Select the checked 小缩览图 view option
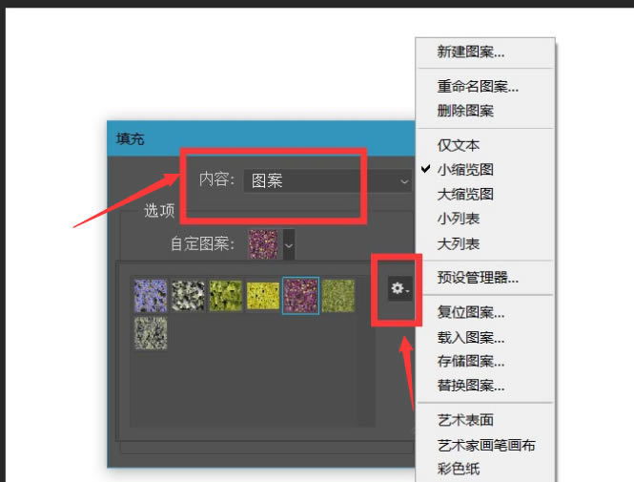 [x=485, y=169]
